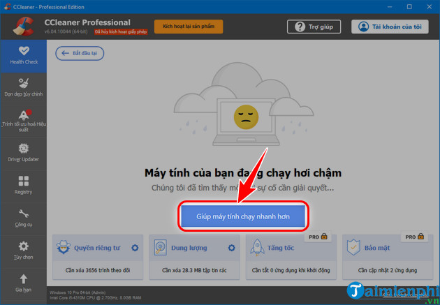The image size is (440, 305).
Task: Open the Health Check section
Action: click(x=24, y=56)
